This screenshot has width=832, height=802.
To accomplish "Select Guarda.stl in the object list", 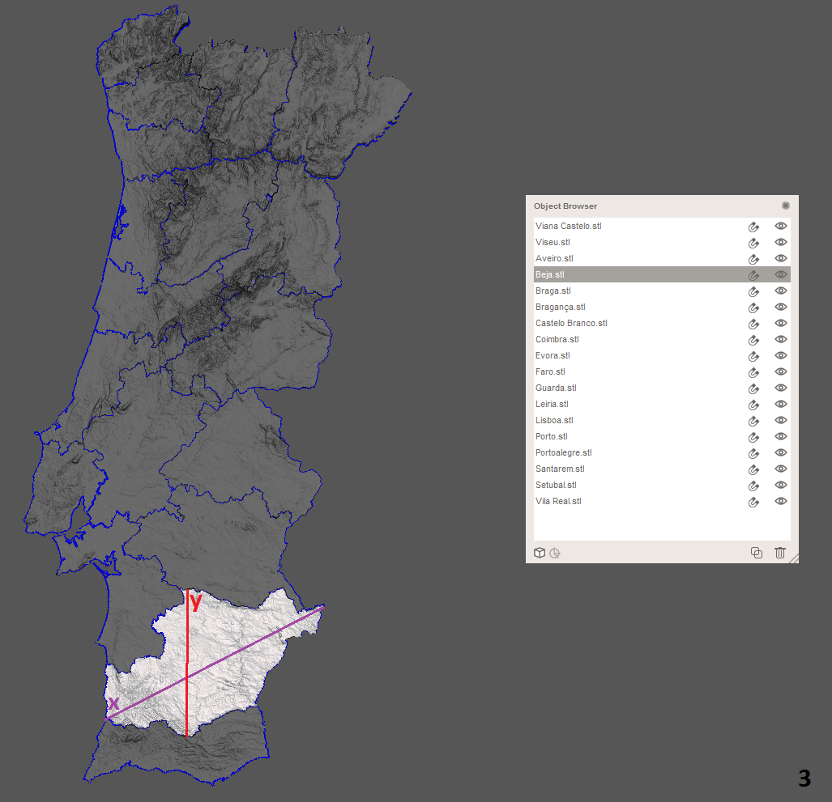I will click(556, 388).
